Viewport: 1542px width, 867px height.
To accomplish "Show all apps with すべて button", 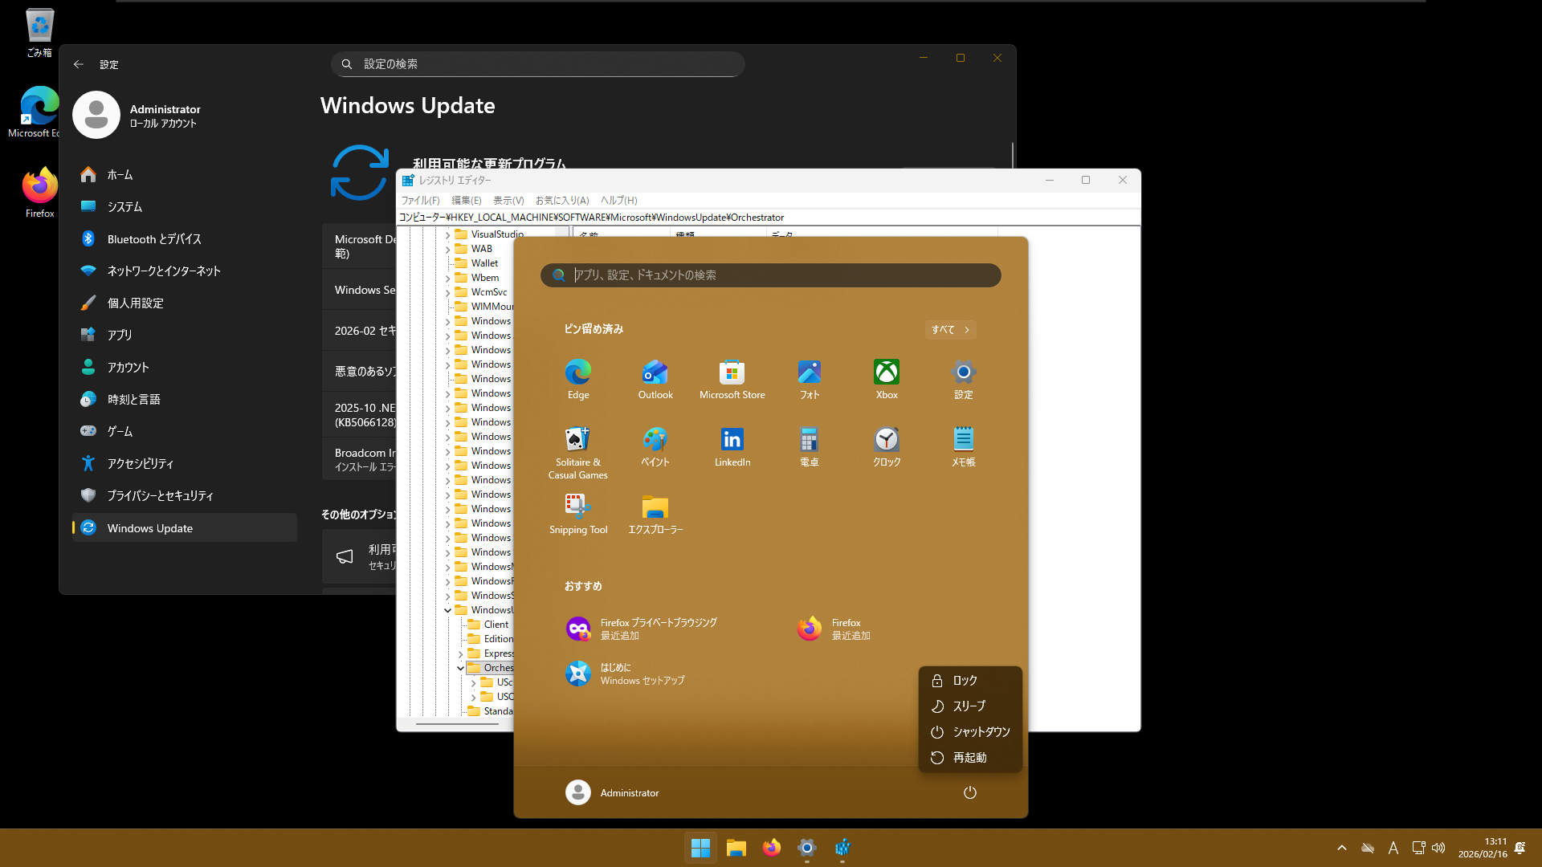I will click(950, 329).
